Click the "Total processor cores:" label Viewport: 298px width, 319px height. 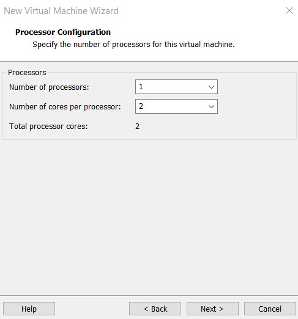[48, 127]
